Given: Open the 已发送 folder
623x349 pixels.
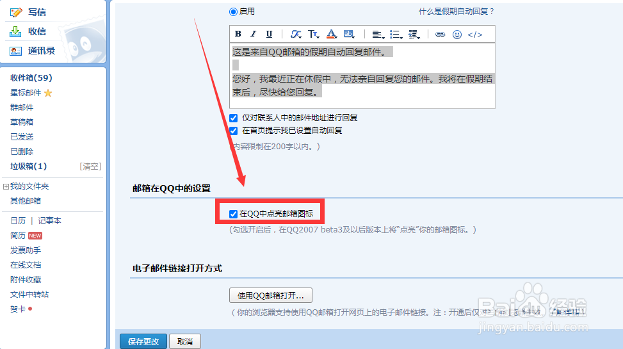Looking at the screenshot, I should (22, 137).
